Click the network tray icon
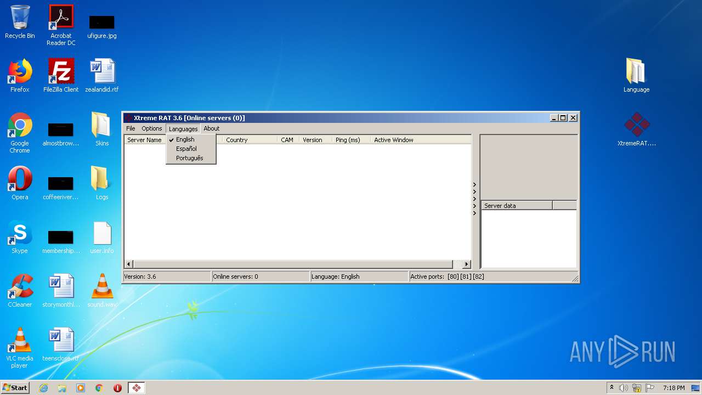Image resolution: width=702 pixels, height=395 pixels. pos(636,388)
